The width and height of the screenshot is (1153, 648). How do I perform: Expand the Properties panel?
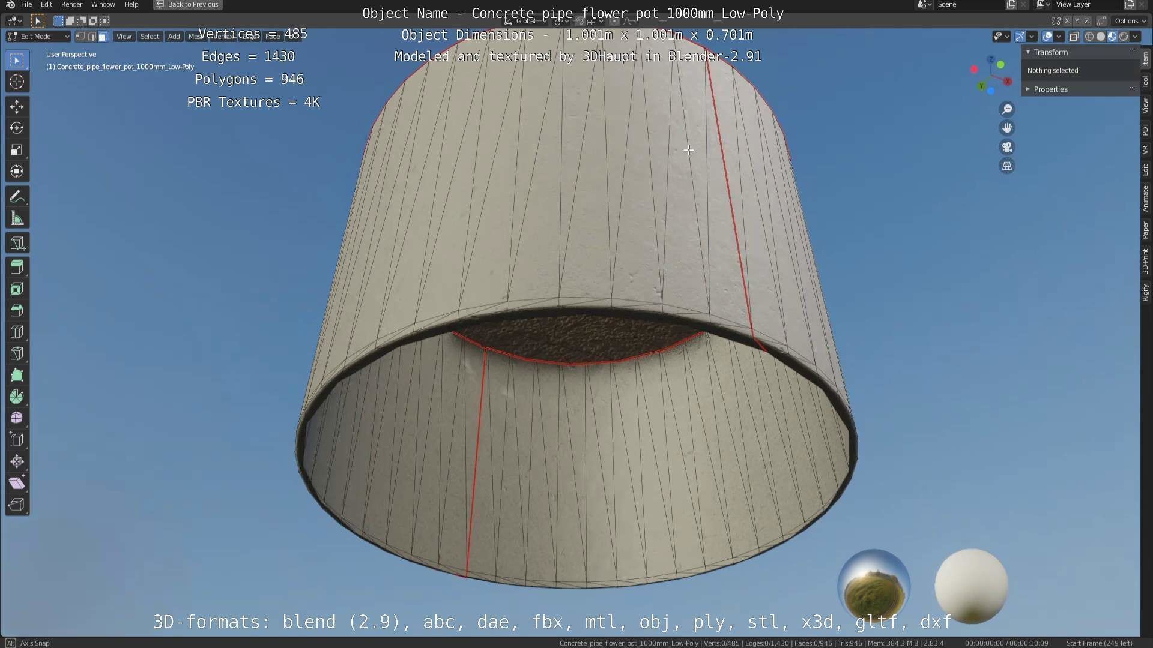point(1028,89)
